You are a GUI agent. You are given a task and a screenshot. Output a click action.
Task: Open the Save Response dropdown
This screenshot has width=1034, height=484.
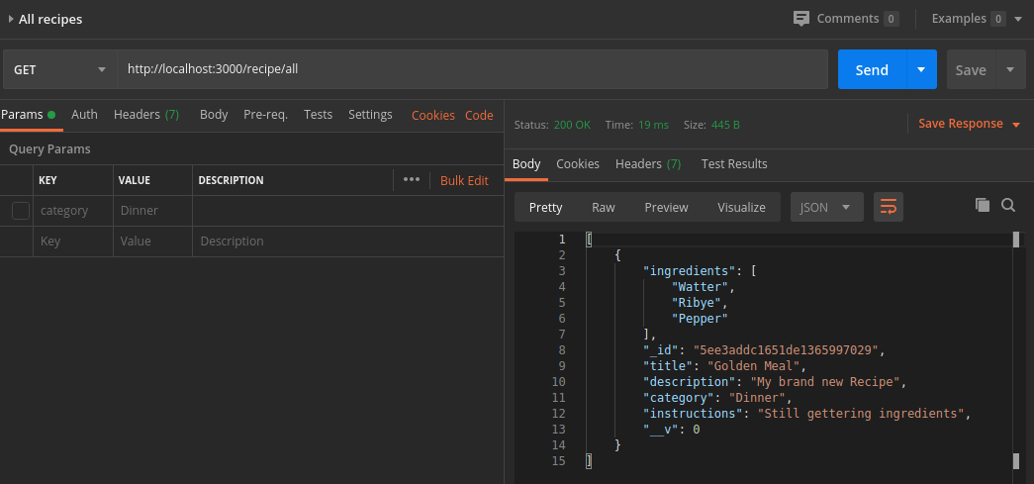pyautogui.click(x=1015, y=125)
